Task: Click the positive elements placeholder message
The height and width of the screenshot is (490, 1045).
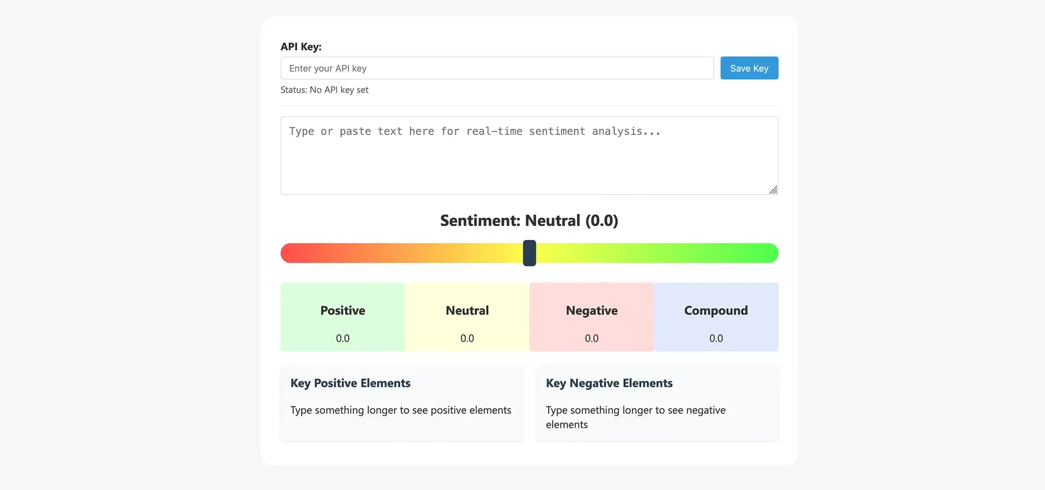Action: coord(401,410)
